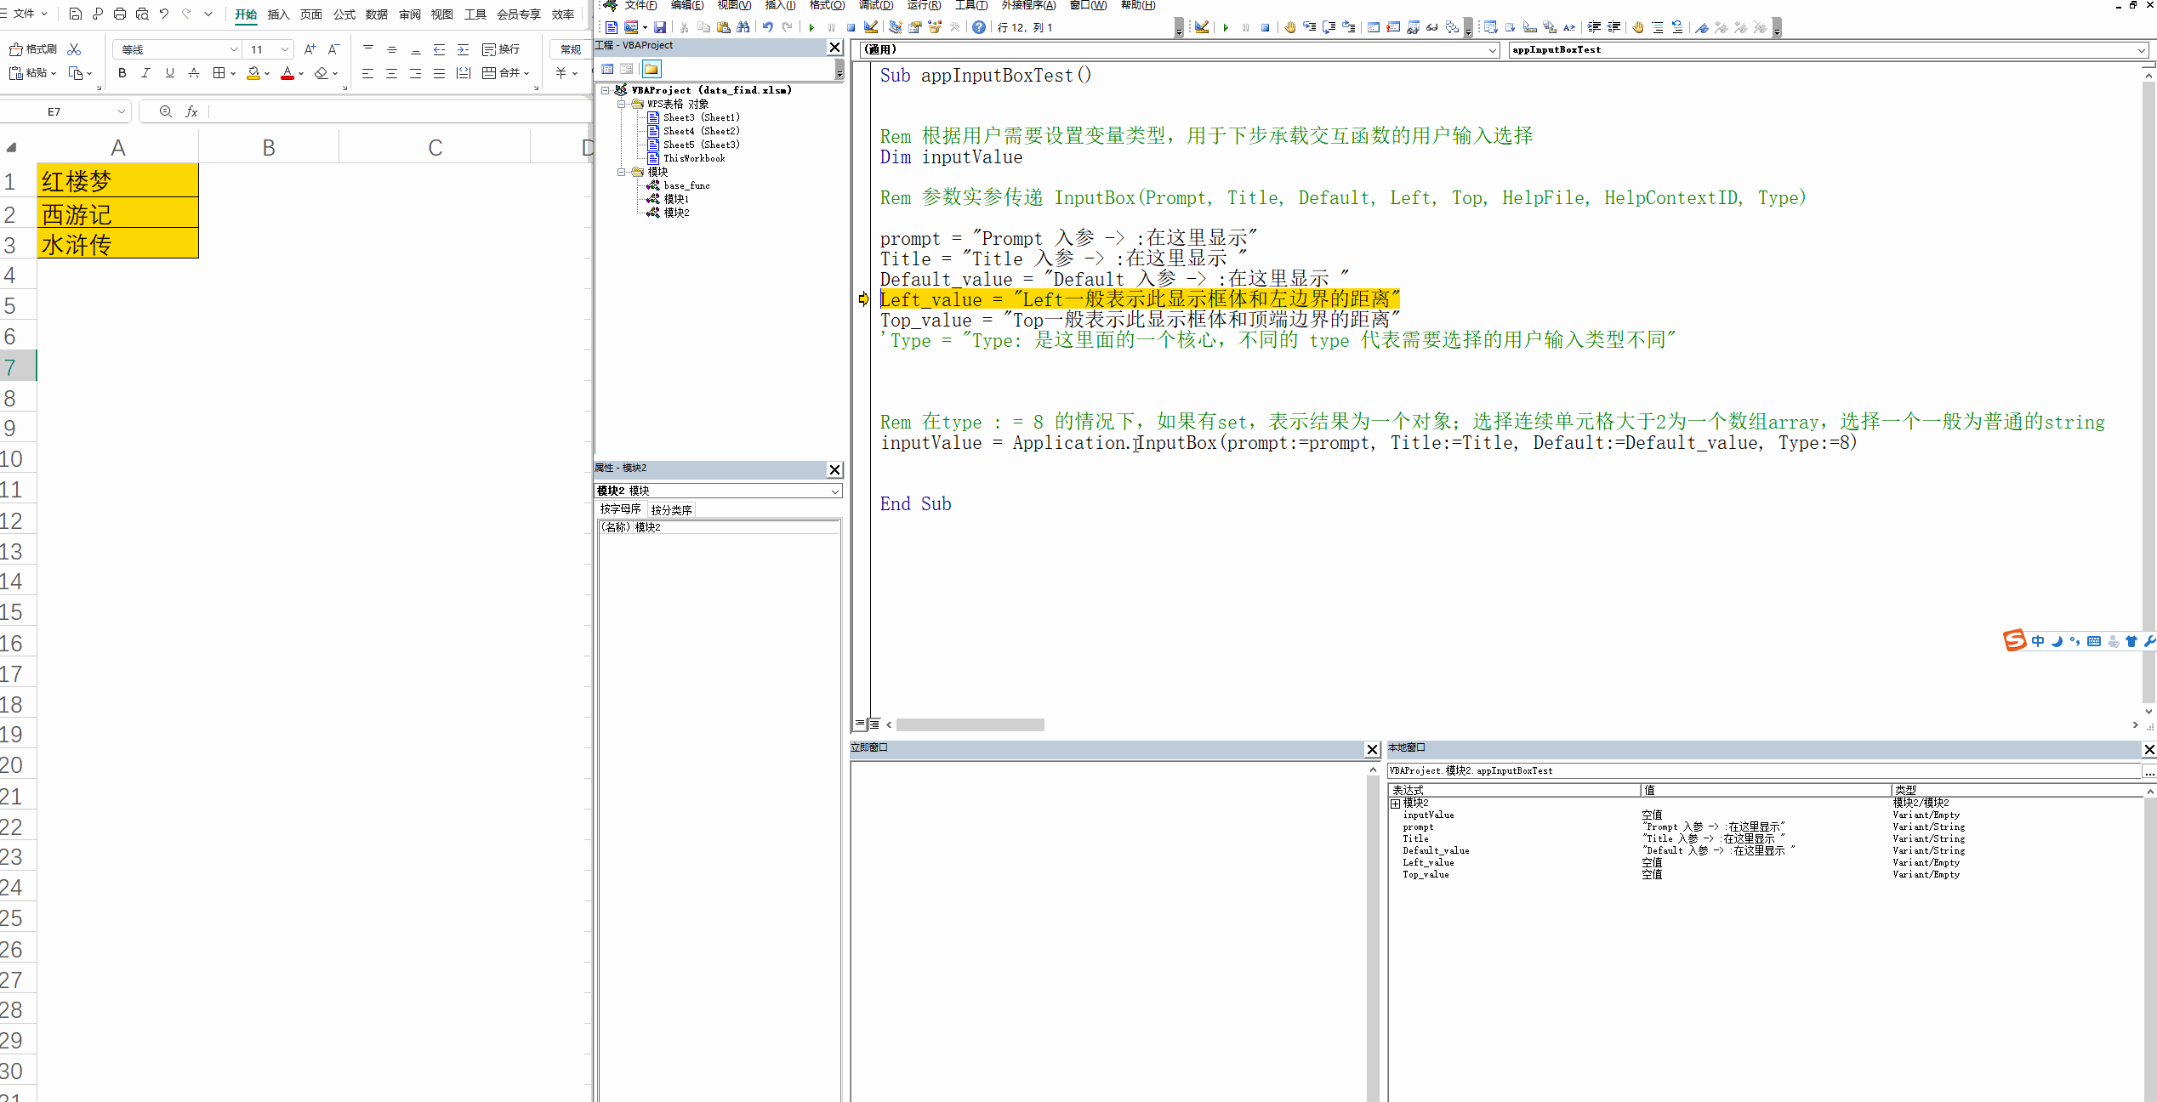Open the appInputBoxTest procedure dropdown
Image resolution: width=2157 pixels, height=1102 pixels.
(2141, 50)
